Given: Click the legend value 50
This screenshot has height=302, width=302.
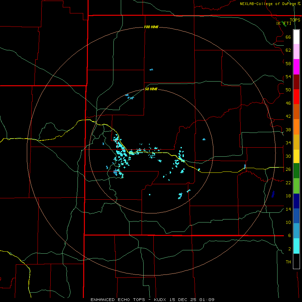Looking at the screenshot, I should [288, 90].
